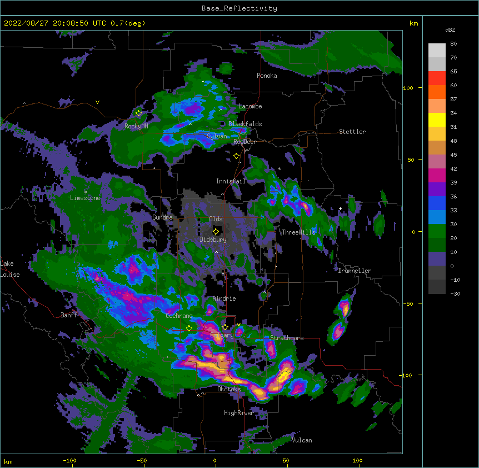Click the Base_Reflectivity title text
The image size is (479, 468).
(239, 8)
